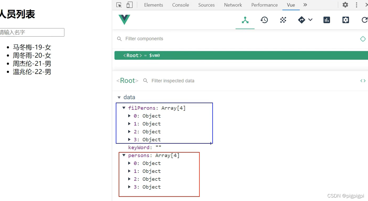
Task: Switch to the Console tab
Action: pos(181,5)
